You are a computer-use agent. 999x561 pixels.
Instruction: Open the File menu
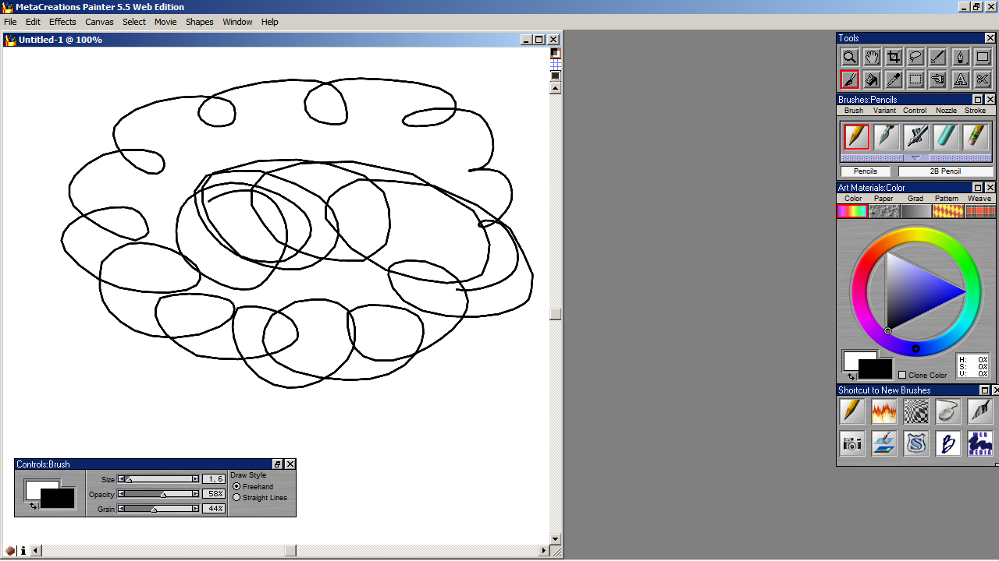tap(10, 22)
